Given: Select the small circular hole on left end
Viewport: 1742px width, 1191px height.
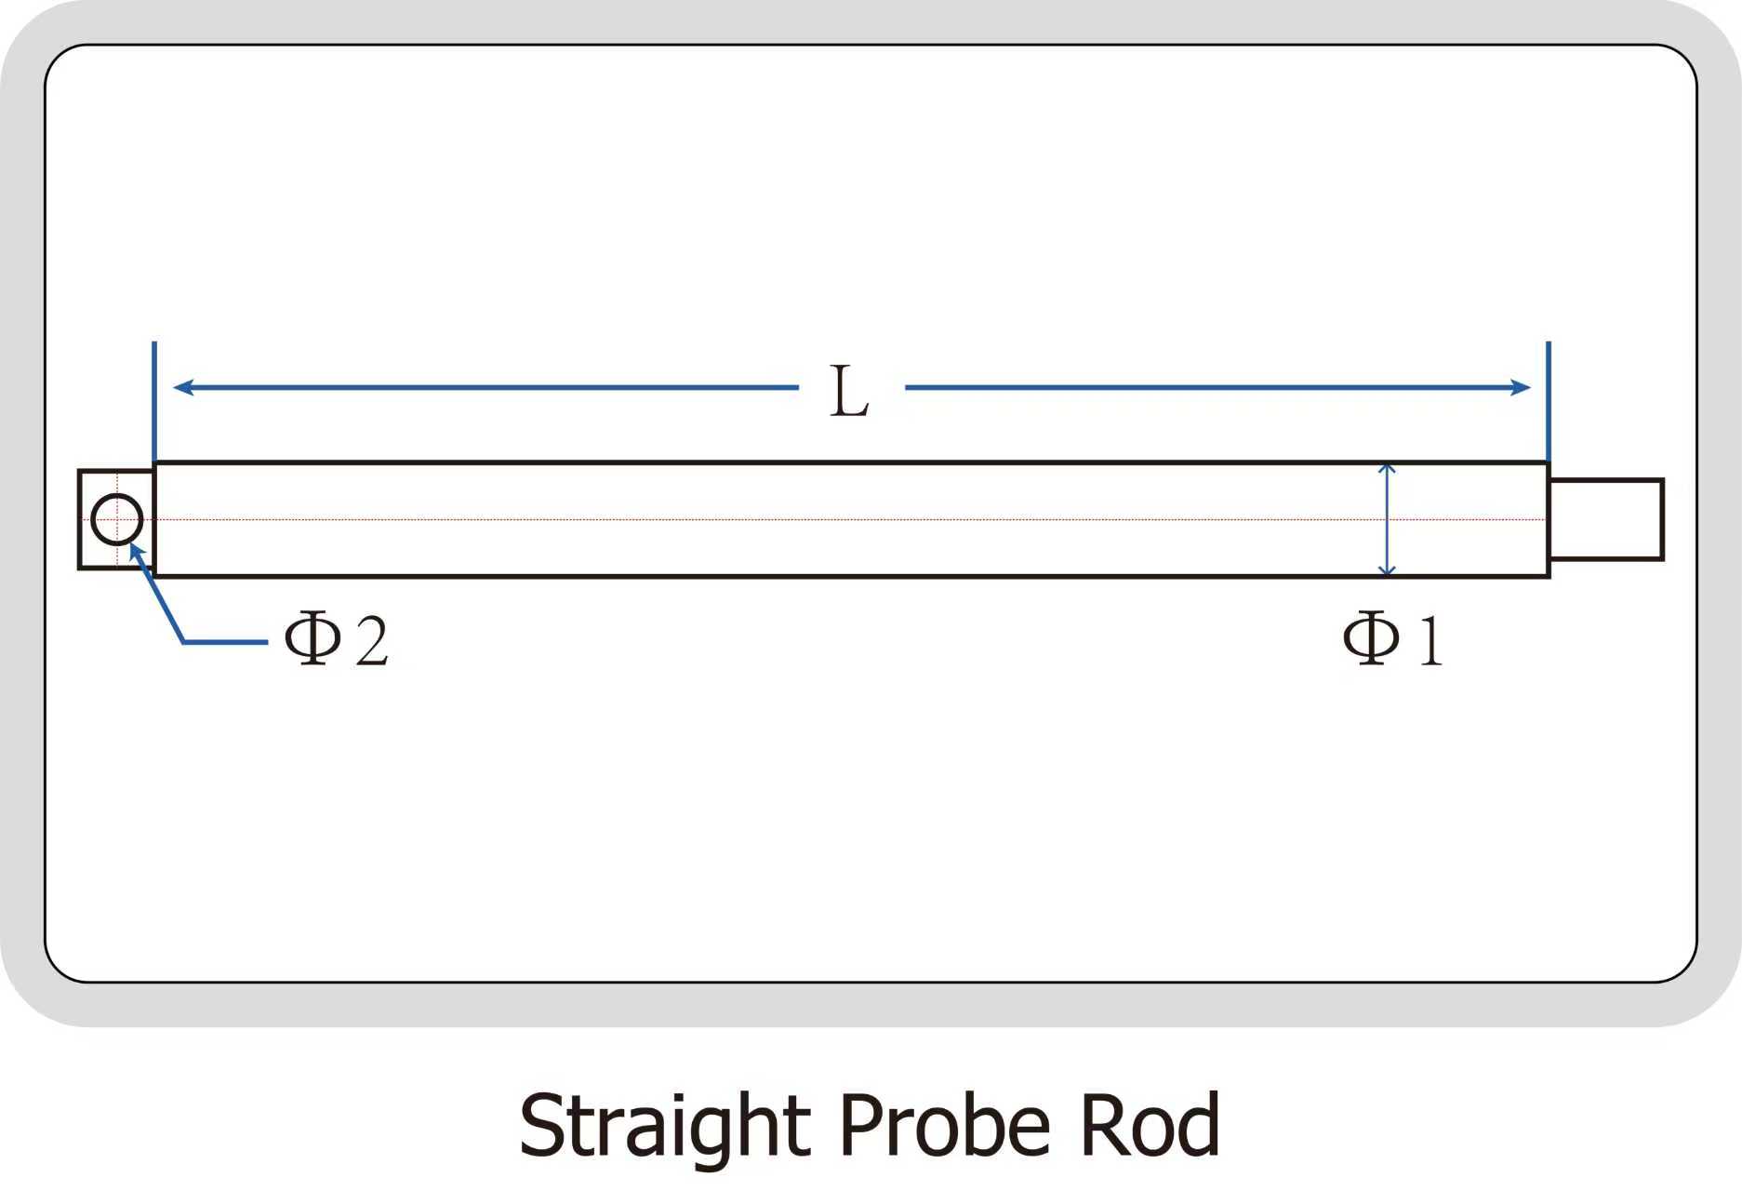Looking at the screenshot, I should 117,519.
